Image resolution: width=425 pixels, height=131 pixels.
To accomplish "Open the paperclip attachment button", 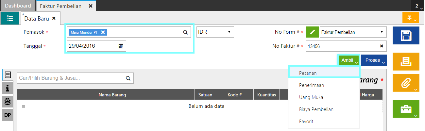I will click(405, 83).
